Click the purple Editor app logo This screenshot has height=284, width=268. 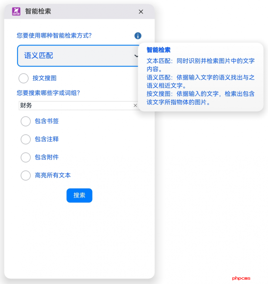pos(16,11)
